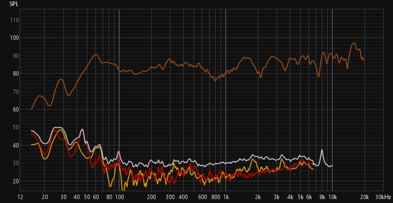Select the 8k frequency label
Screen dimensions: 393x203
click(322, 197)
